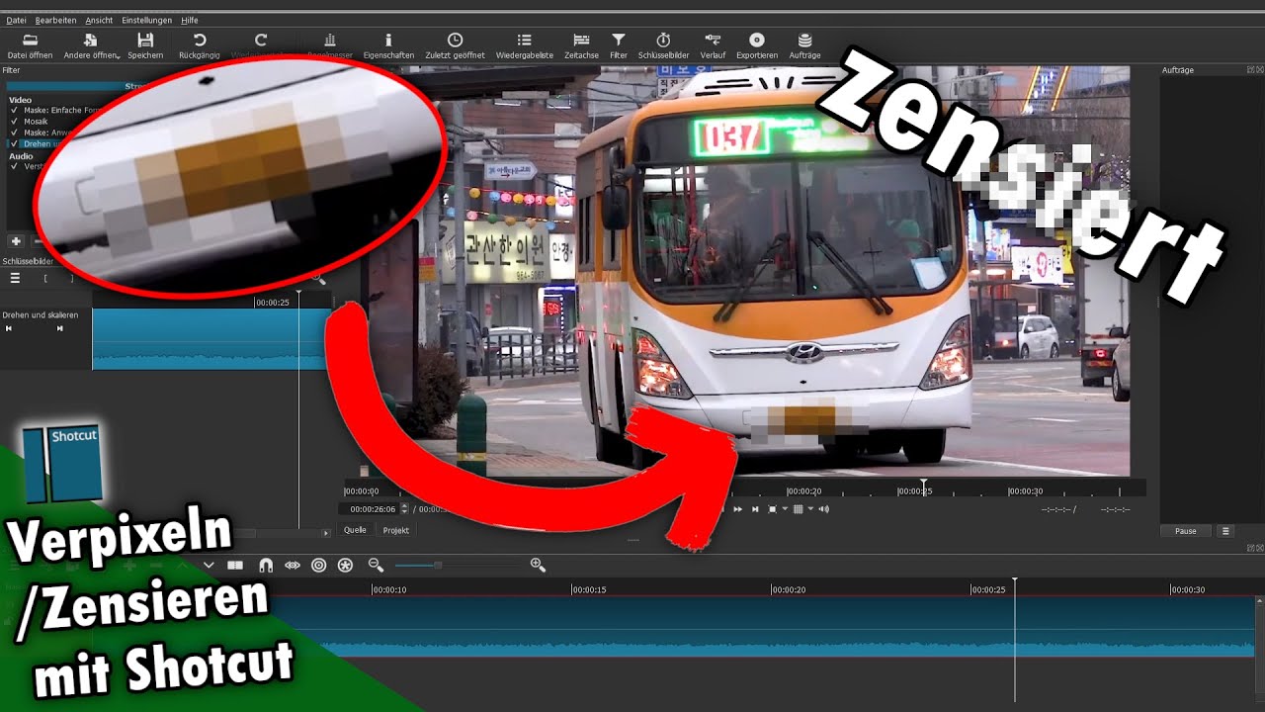Click the keyframes waveform clip

(x=211, y=339)
